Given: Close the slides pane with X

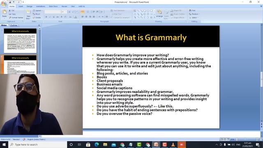Looking at the screenshot, I should (39, 25).
